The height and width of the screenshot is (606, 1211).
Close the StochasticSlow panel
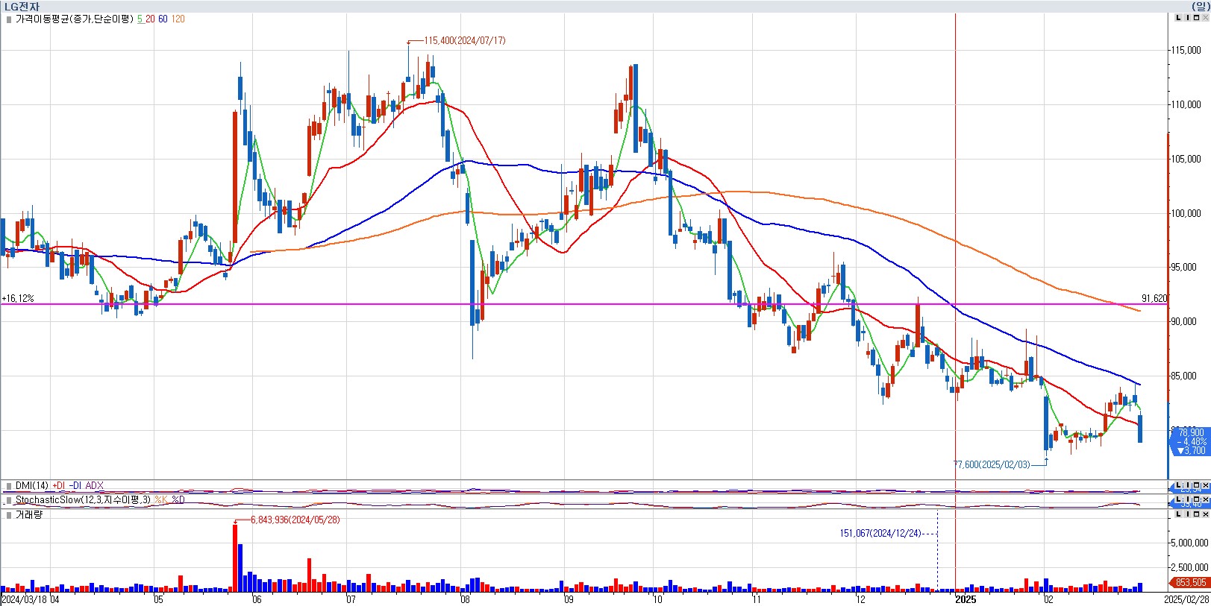pyautogui.click(x=1205, y=499)
